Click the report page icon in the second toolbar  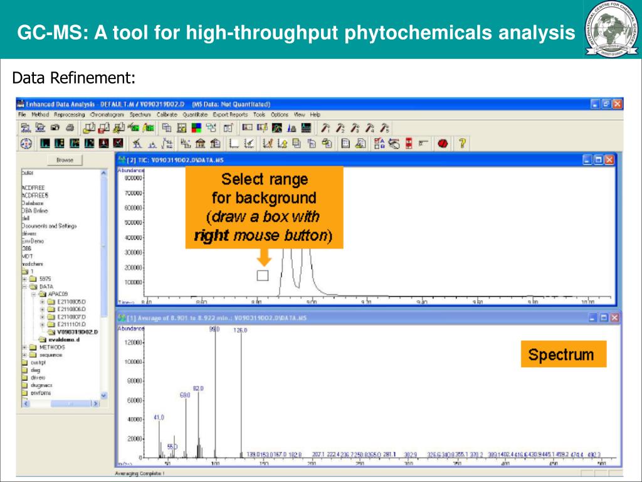tap(345, 144)
